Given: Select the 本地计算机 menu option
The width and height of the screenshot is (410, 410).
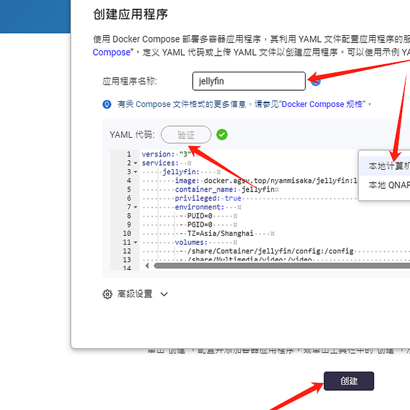Looking at the screenshot, I should click(384, 166).
